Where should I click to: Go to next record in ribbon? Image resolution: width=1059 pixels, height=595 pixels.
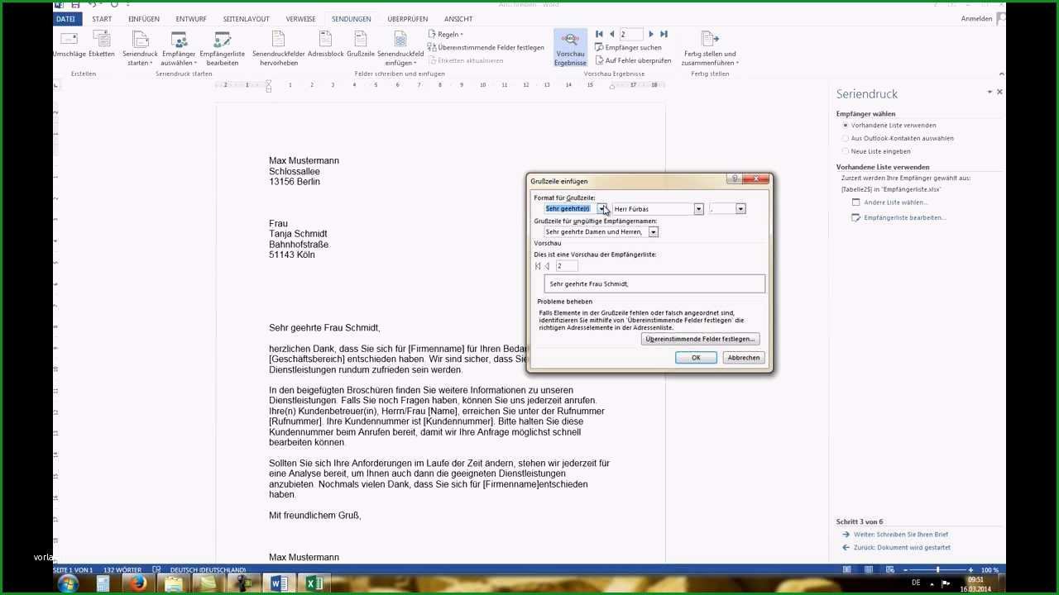(x=651, y=34)
